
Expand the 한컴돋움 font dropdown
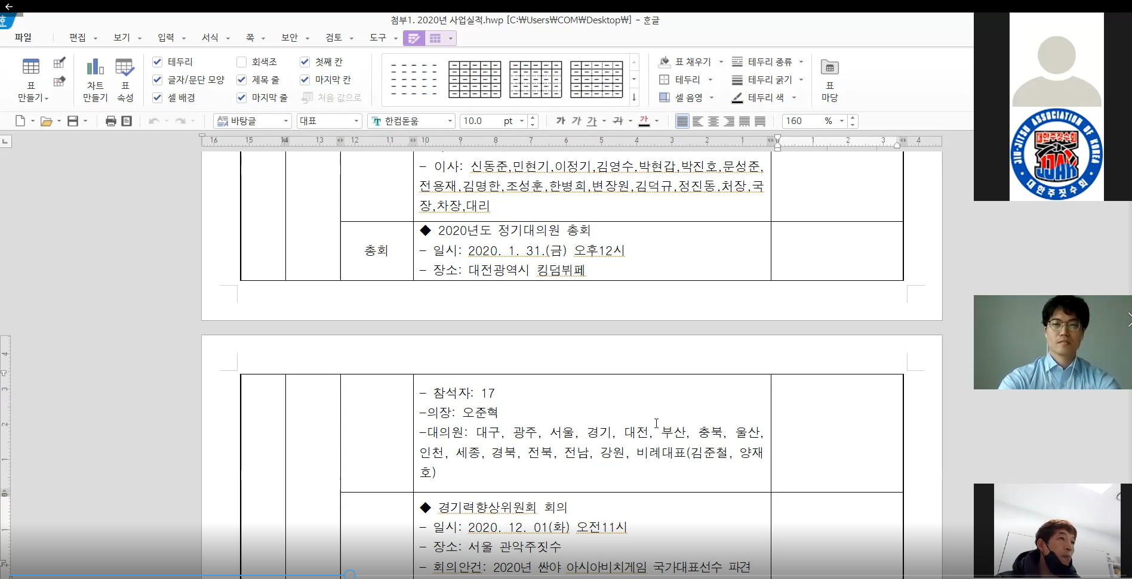[450, 121]
